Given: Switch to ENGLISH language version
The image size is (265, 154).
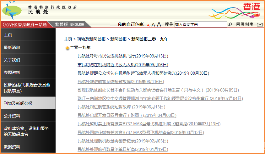Looking at the screenshot, I should pos(77,25).
